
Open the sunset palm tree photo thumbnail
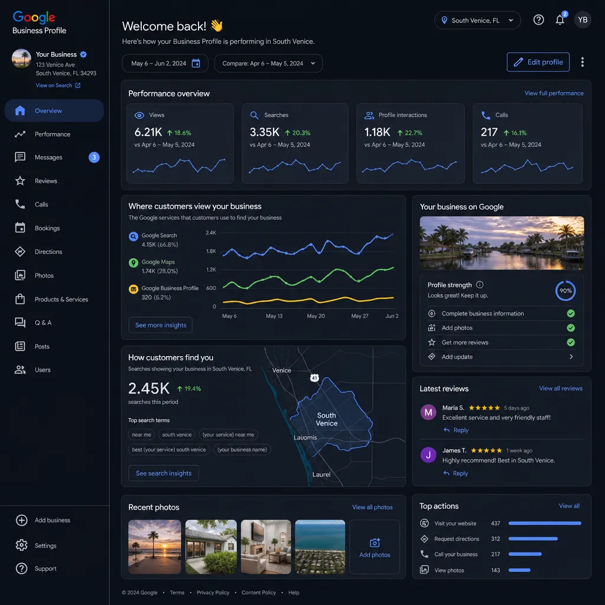pos(154,547)
